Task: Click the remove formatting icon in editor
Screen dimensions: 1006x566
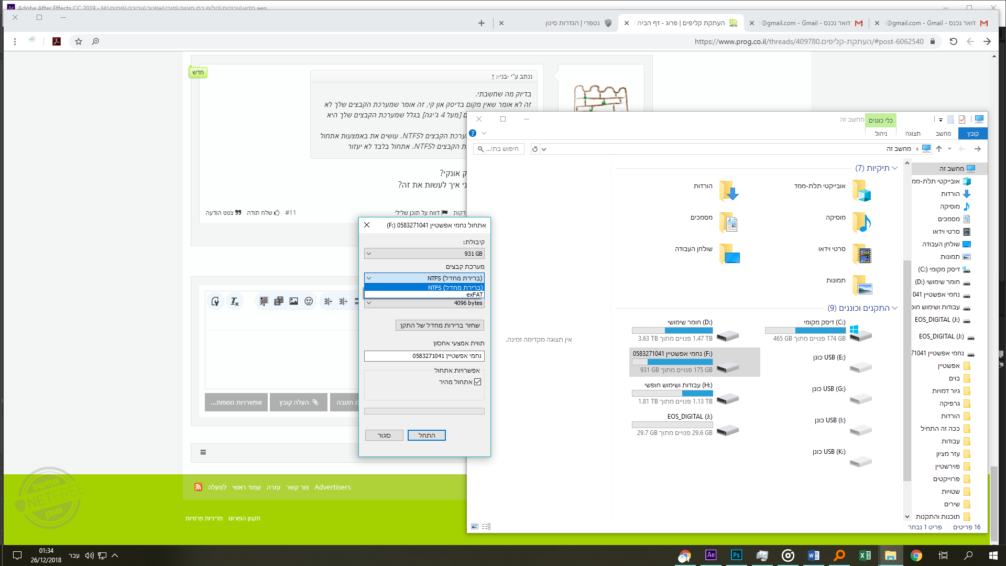Action: coord(234,301)
